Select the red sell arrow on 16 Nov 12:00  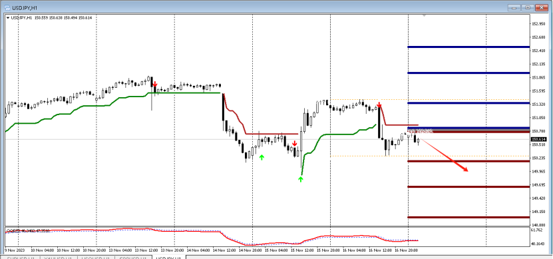tap(379, 105)
